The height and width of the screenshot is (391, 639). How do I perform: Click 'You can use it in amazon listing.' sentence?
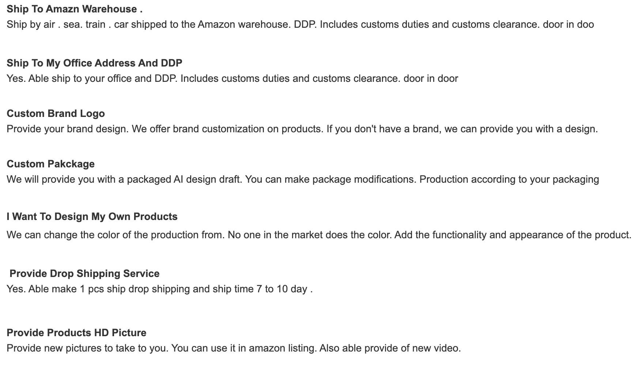[244, 348]
